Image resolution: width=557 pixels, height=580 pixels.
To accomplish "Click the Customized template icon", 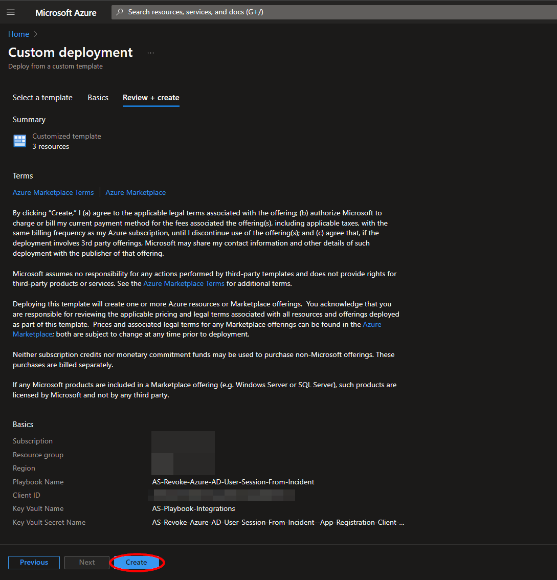I will (19, 141).
